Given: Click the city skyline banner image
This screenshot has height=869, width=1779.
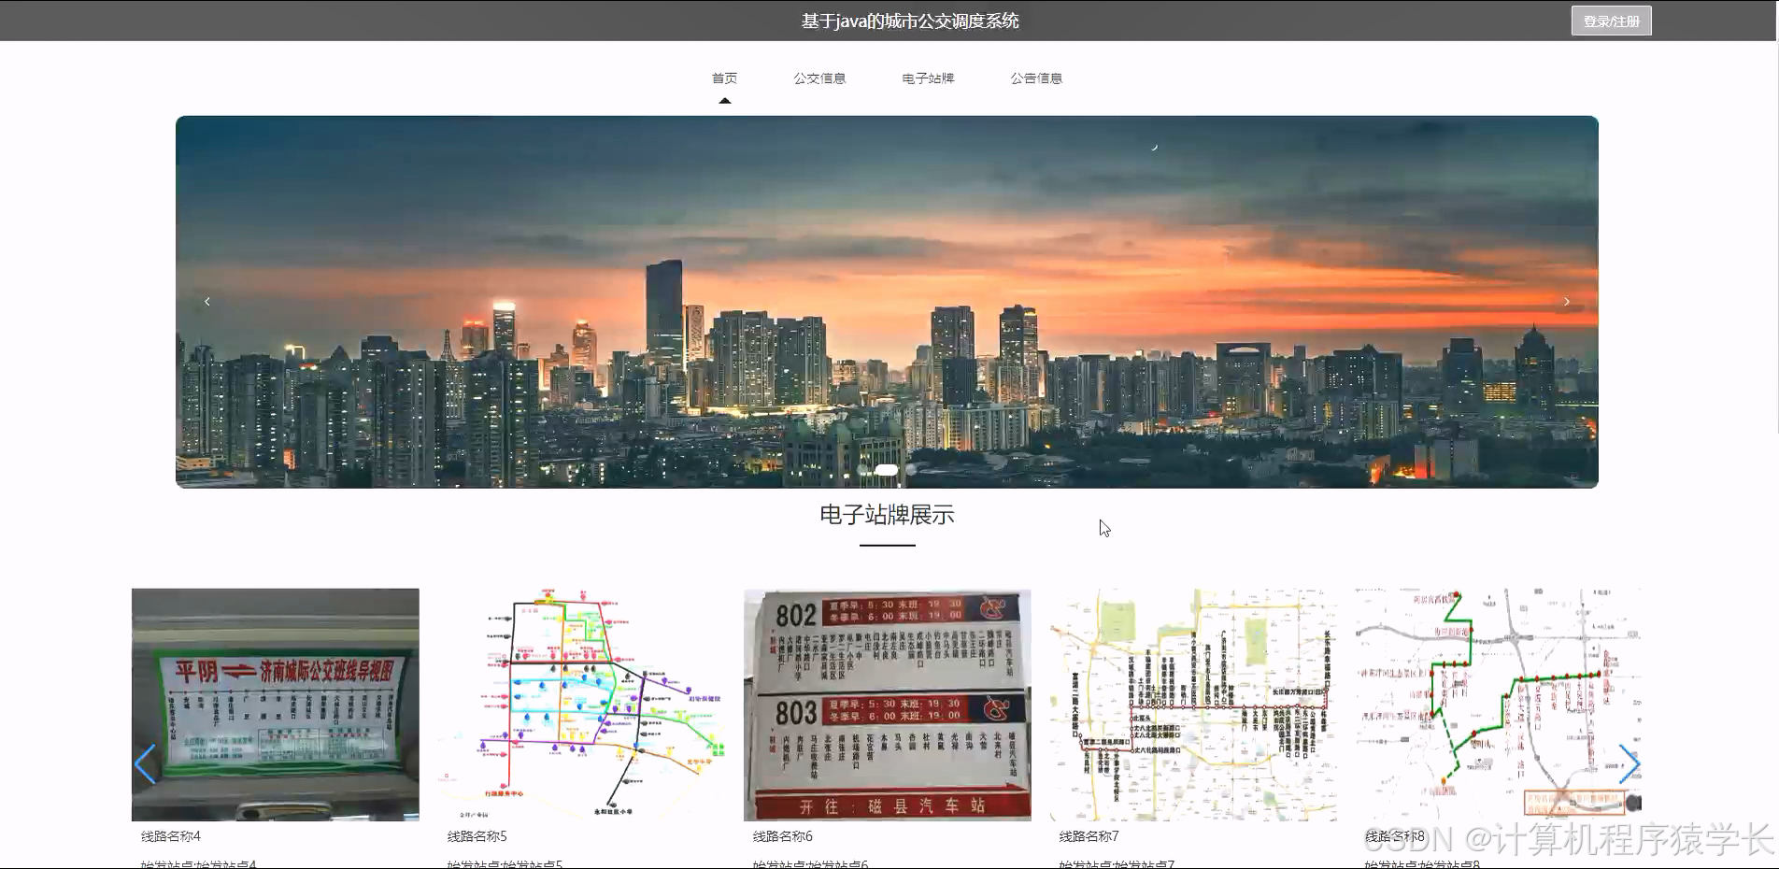Looking at the screenshot, I should click(887, 302).
